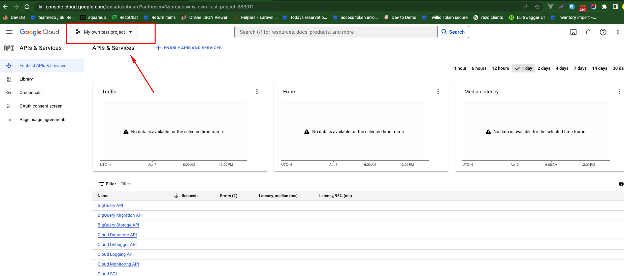Image resolution: width=624 pixels, height=276 pixels.
Task: Go back using browser back arrow
Action: pyautogui.click(x=5, y=7)
